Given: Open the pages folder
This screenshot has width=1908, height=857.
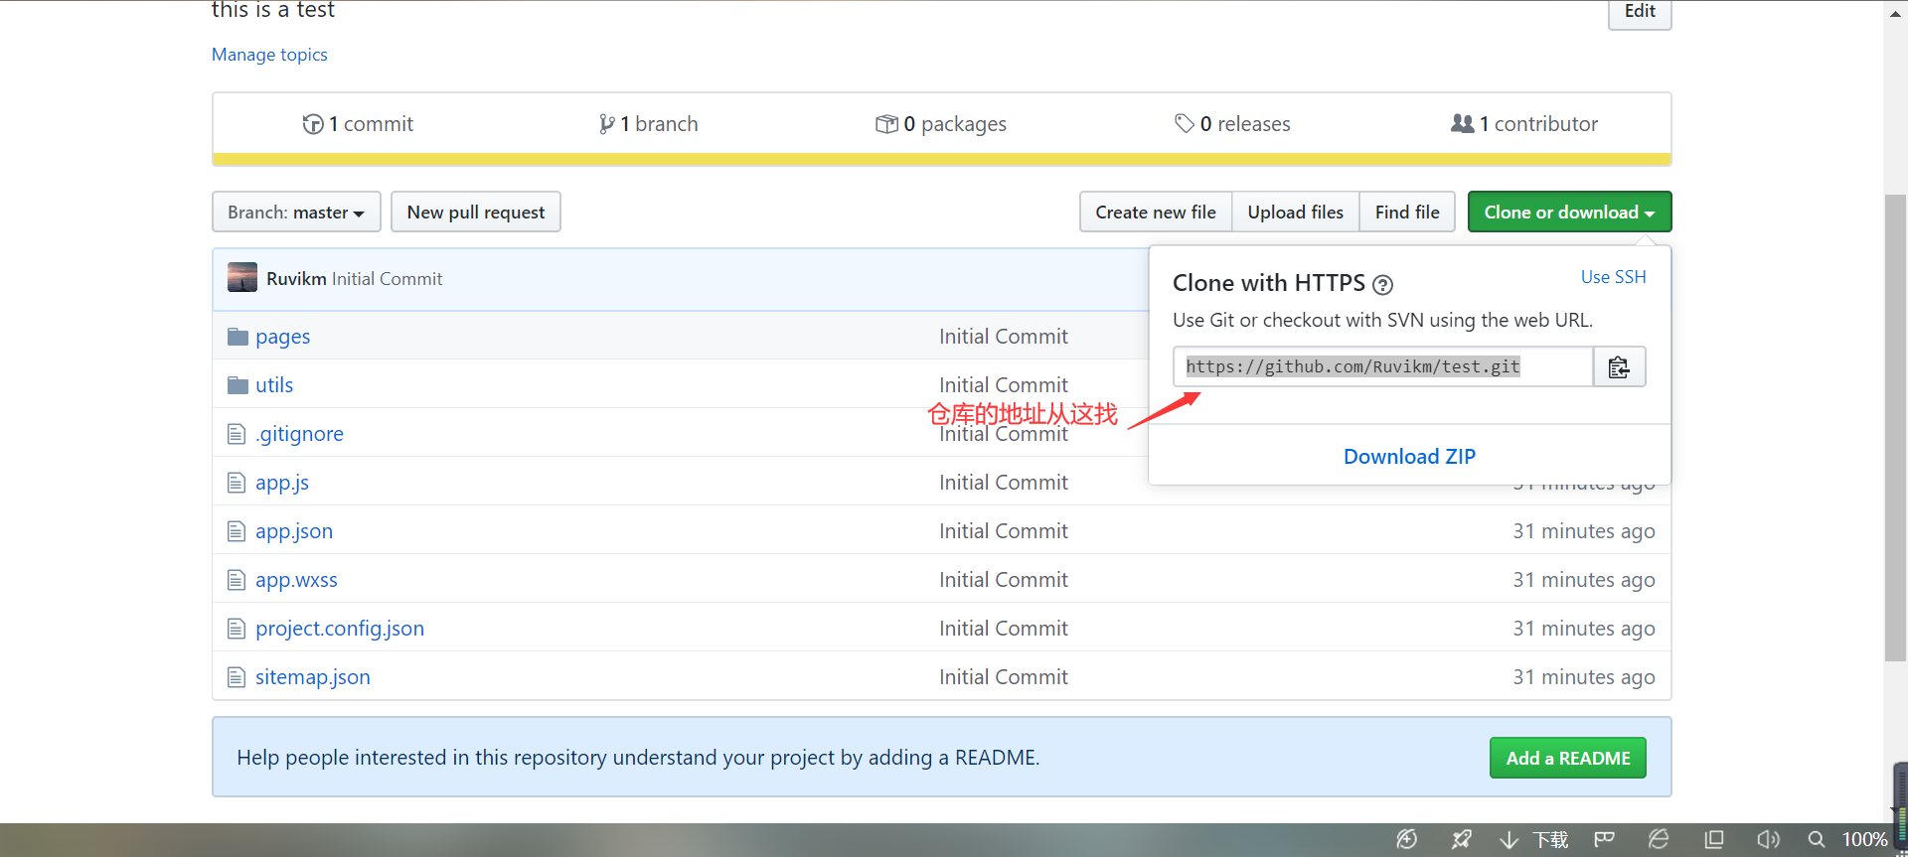Looking at the screenshot, I should (x=282, y=337).
